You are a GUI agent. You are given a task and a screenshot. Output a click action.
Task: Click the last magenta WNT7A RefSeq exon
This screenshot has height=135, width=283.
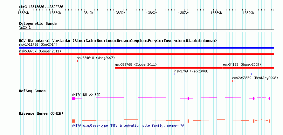tap(269, 98)
